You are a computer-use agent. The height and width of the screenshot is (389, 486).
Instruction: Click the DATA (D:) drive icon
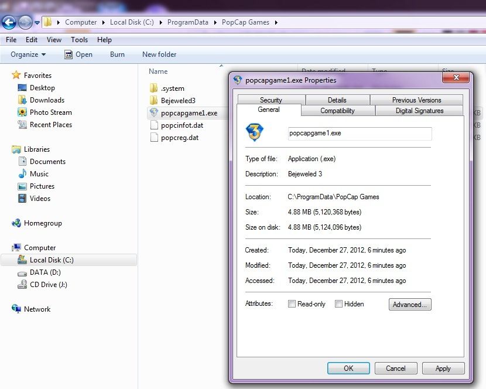[22, 273]
